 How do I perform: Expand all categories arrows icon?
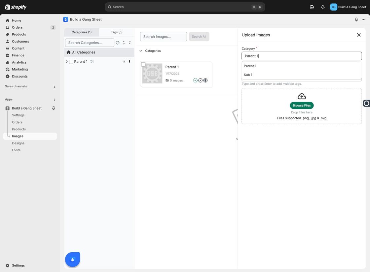(x=124, y=43)
